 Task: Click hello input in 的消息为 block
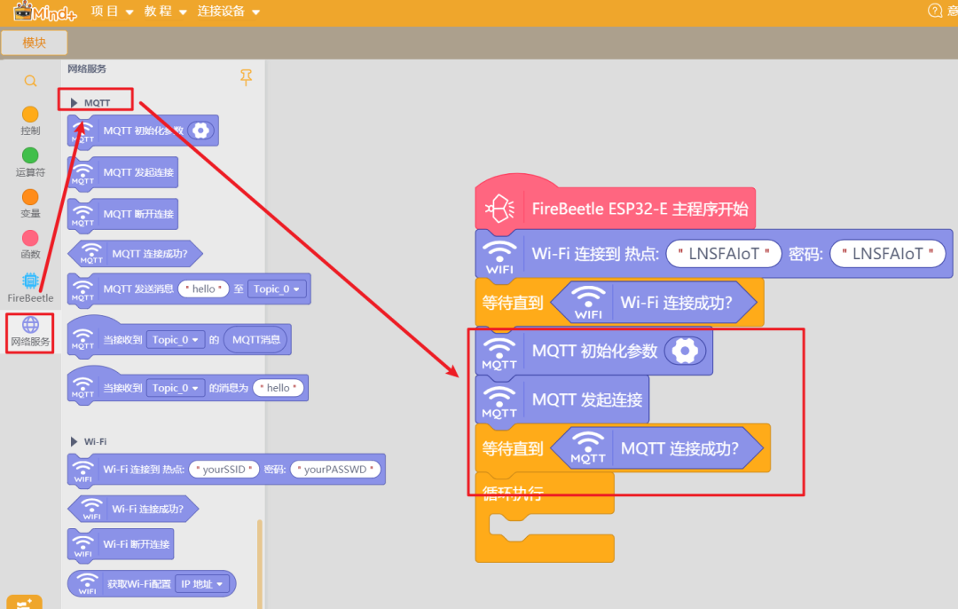(x=278, y=388)
